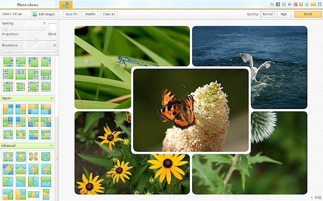Set quality to High
The image size is (323, 201).
coord(284,14)
